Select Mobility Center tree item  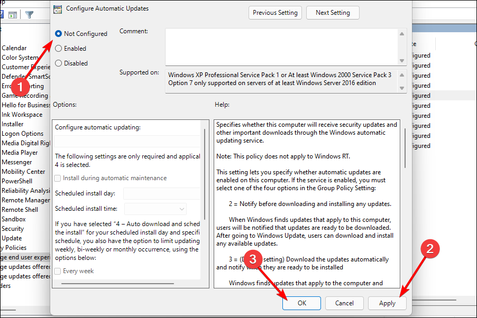tap(23, 172)
